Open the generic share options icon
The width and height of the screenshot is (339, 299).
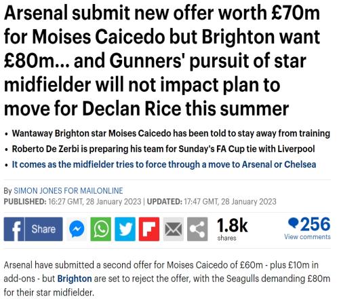coord(197,229)
